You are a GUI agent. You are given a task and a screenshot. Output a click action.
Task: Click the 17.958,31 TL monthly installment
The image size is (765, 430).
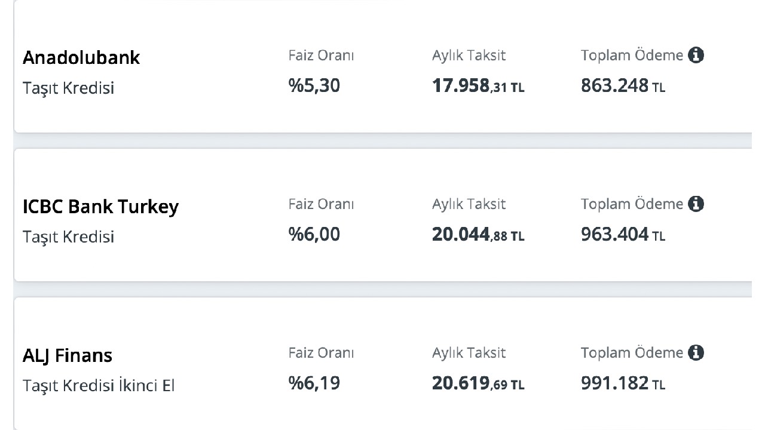(478, 87)
